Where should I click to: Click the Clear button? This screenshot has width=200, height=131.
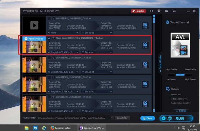(x=148, y=118)
